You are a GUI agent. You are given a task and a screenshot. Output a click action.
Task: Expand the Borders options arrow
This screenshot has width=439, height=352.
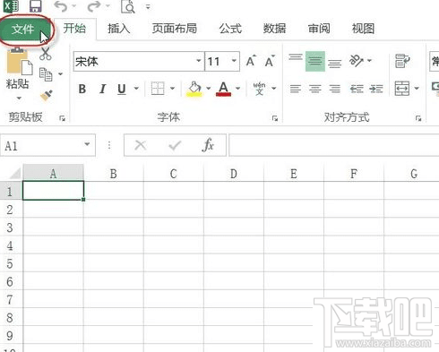coord(172,88)
